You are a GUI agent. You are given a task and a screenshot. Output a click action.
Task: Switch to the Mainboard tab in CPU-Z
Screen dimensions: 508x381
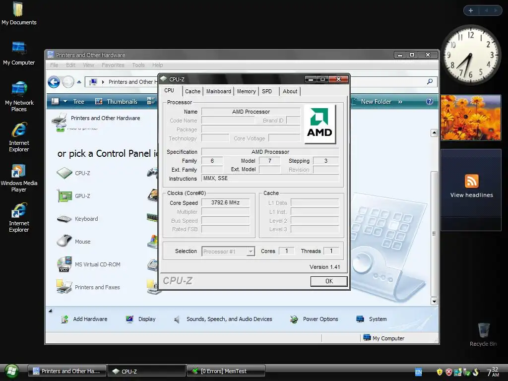pos(219,91)
